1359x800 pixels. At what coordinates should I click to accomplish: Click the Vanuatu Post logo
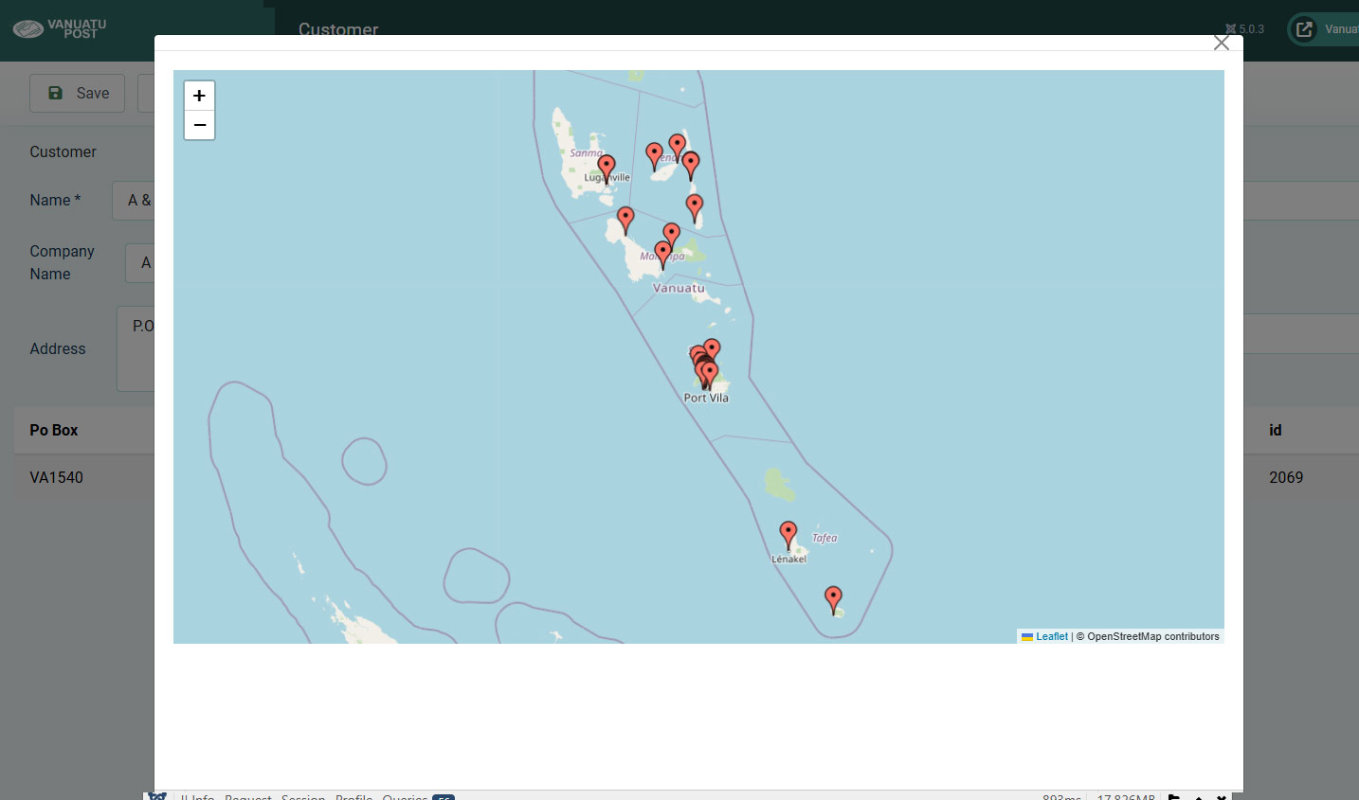click(59, 28)
